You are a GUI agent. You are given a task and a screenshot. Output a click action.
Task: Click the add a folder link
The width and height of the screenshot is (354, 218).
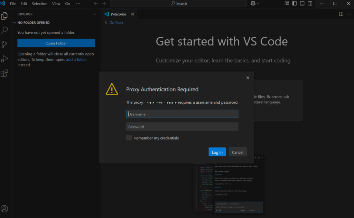tap(76, 59)
